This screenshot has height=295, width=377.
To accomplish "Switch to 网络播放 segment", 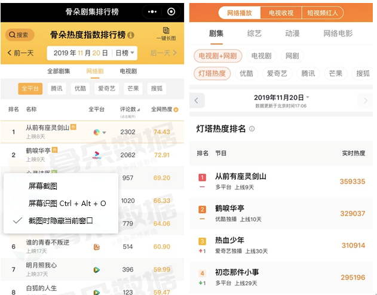I will pos(240,13).
